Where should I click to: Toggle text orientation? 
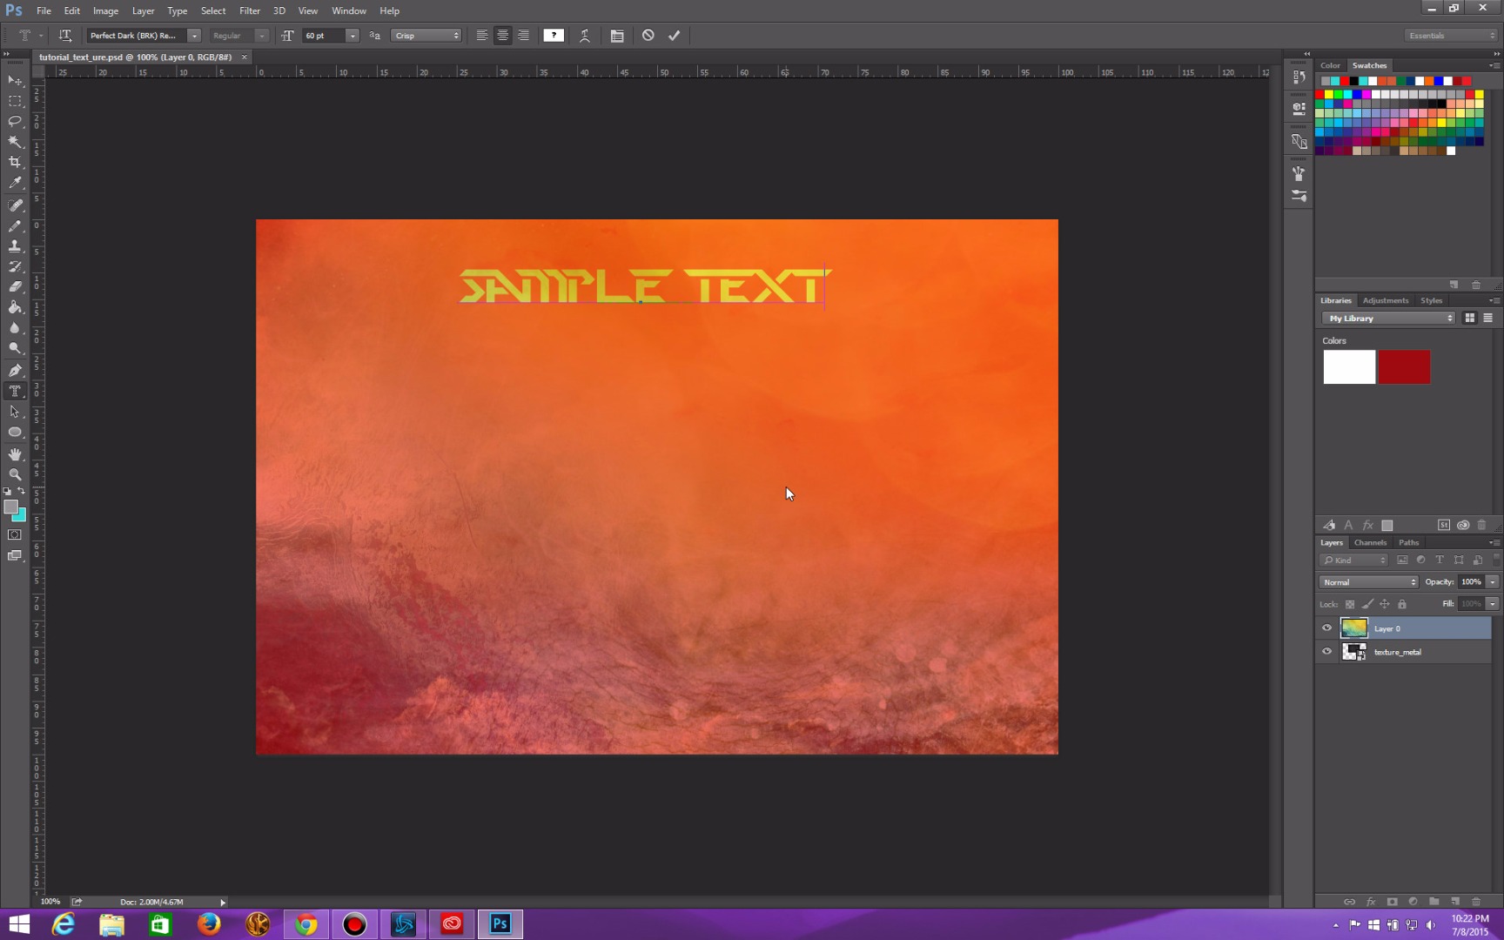point(65,36)
